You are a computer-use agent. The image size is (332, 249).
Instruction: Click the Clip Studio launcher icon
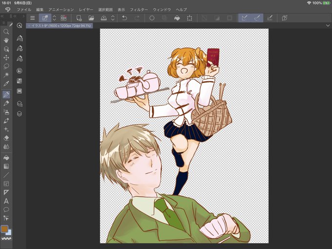[63, 18]
